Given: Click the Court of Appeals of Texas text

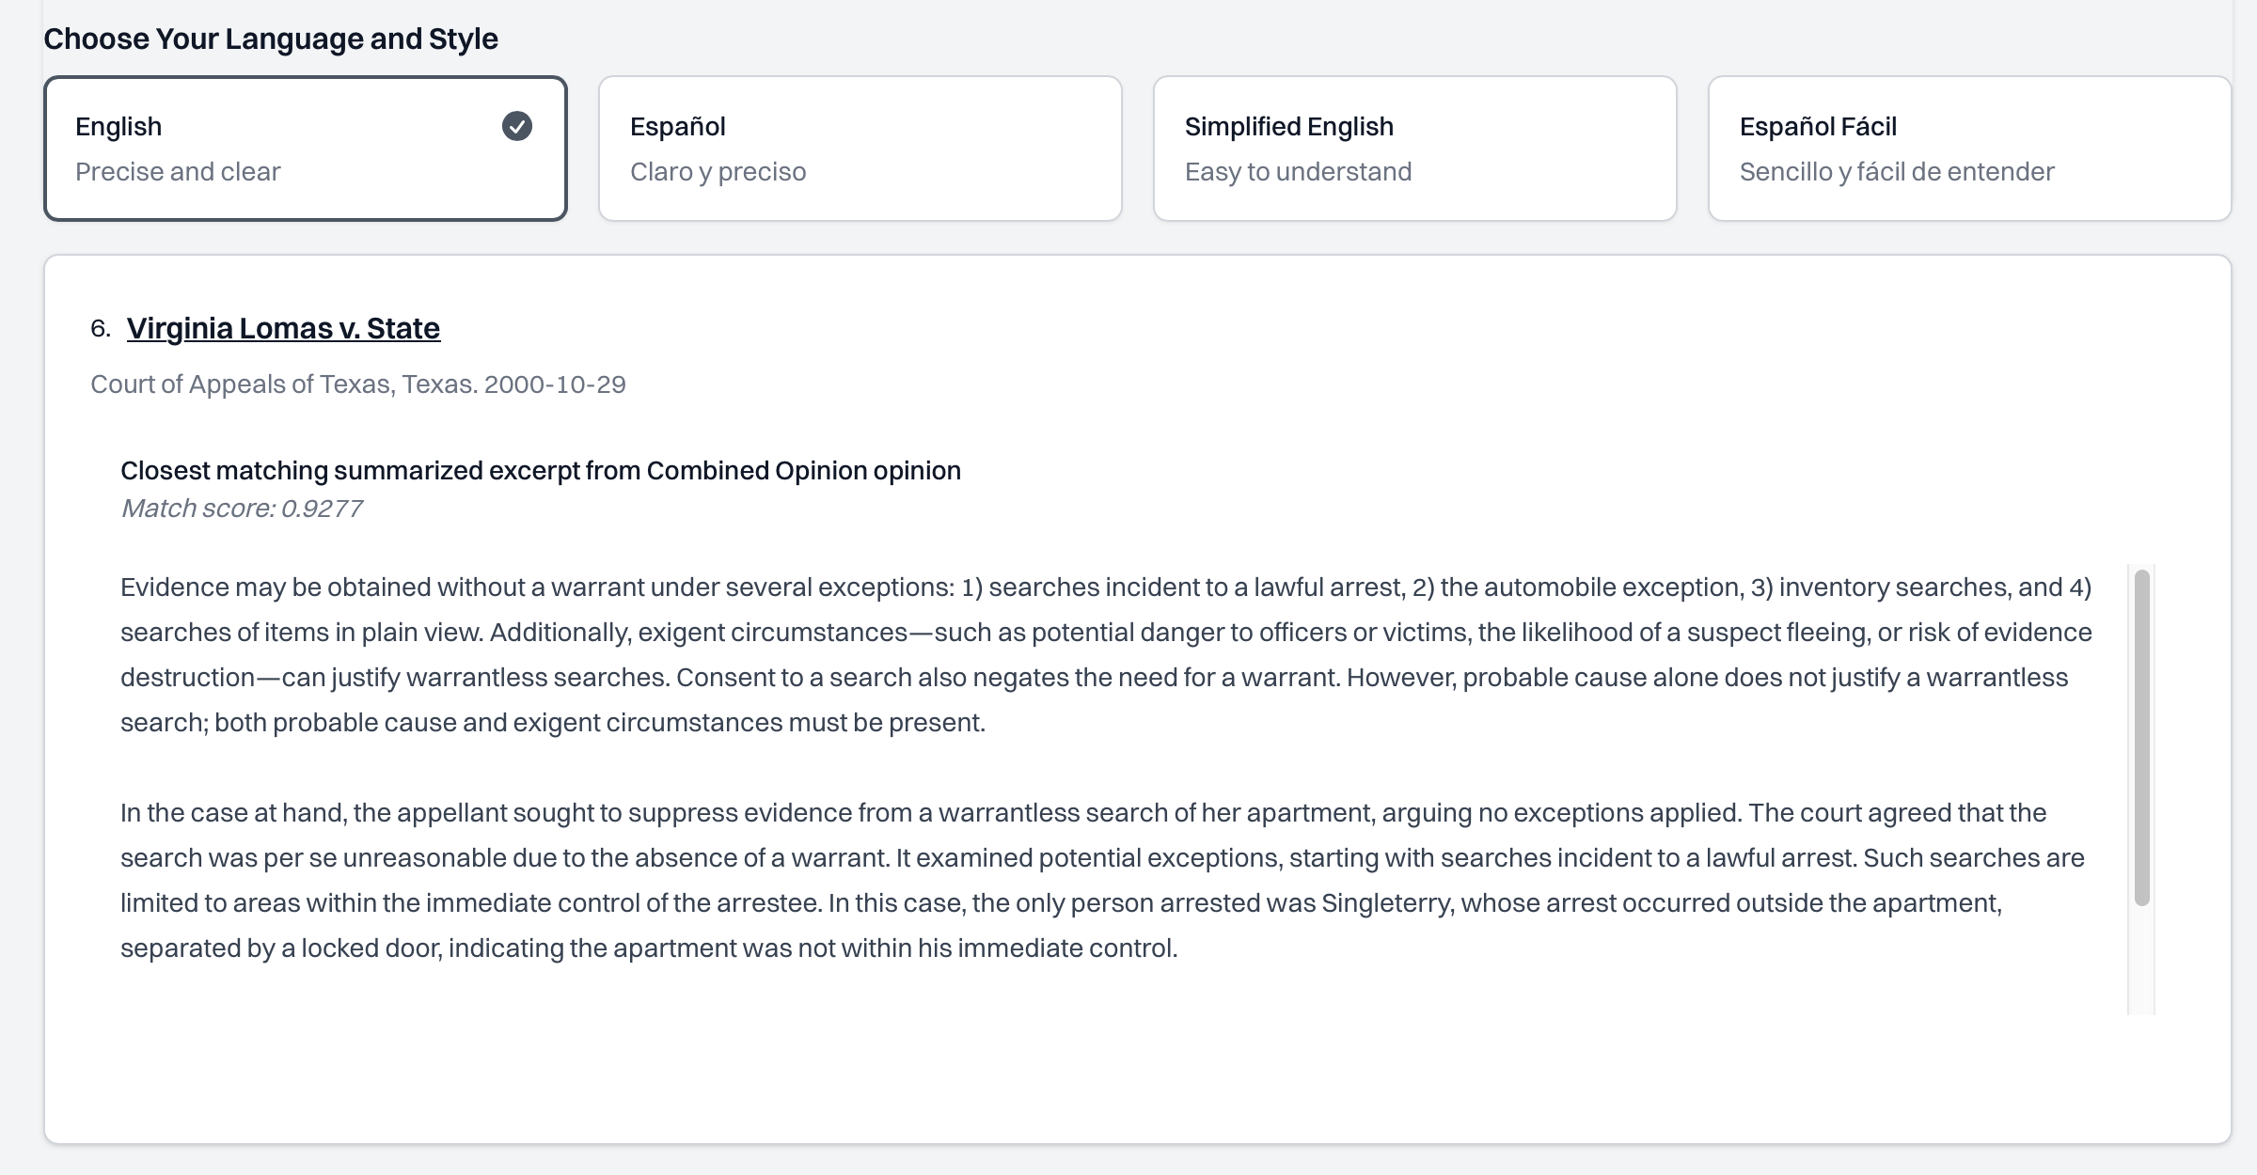Looking at the screenshot, I should tap(283, 384).
